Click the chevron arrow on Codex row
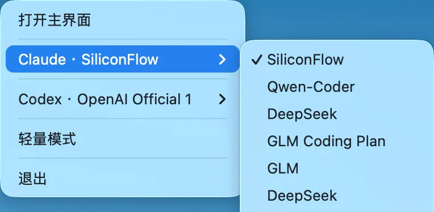 coord(222,99)
